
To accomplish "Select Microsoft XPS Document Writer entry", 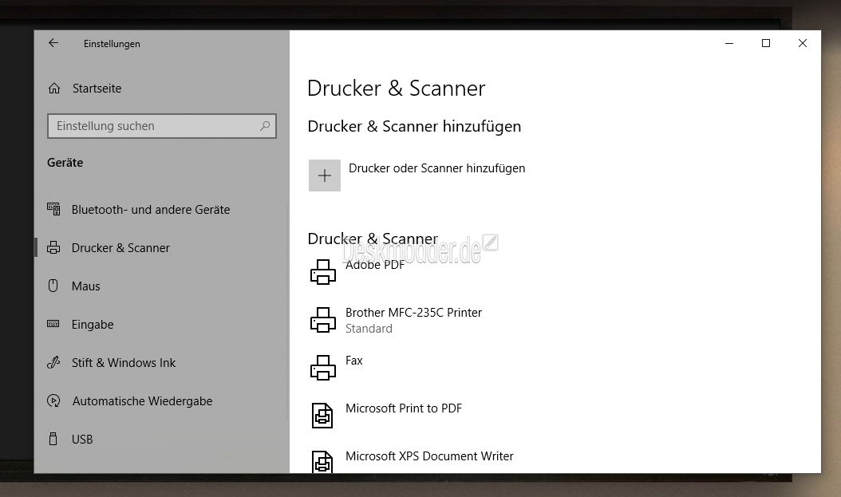I will coord(429,456).
